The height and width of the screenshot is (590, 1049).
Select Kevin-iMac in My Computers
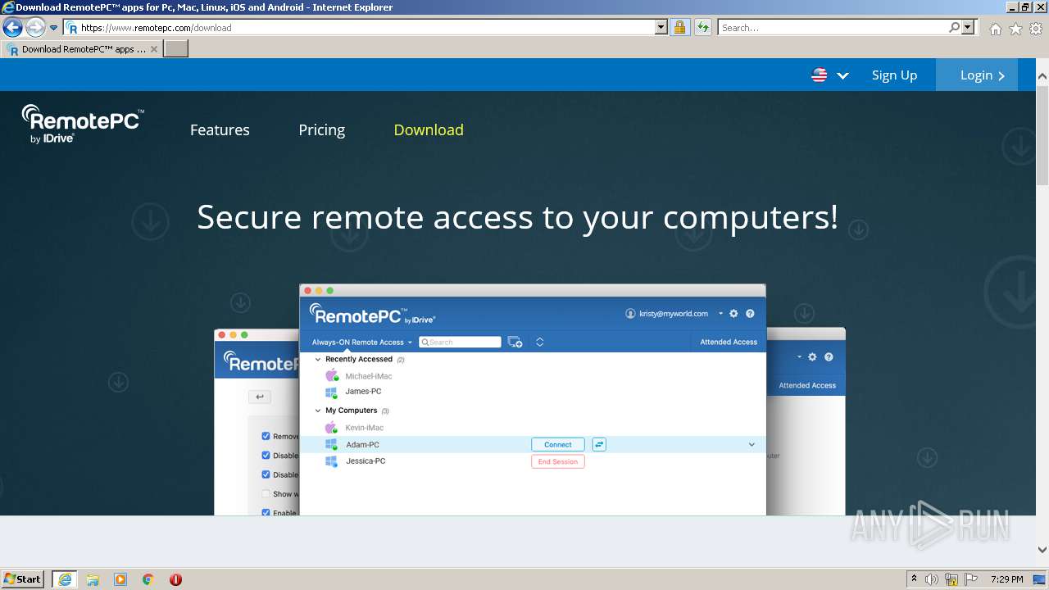pos(364,428)
